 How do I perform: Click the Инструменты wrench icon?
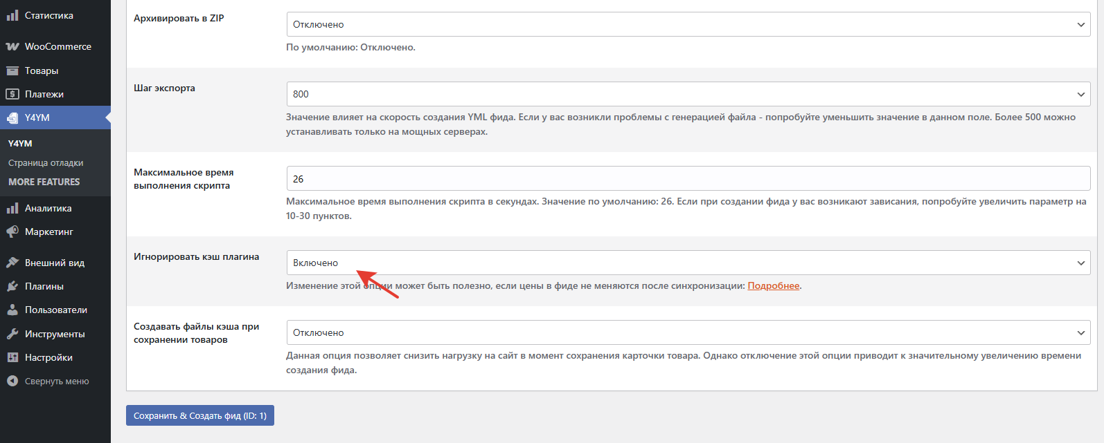click(x=12, y=334)
